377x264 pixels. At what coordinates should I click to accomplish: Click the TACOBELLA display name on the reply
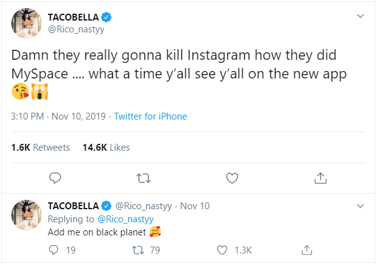coord(74,206)
